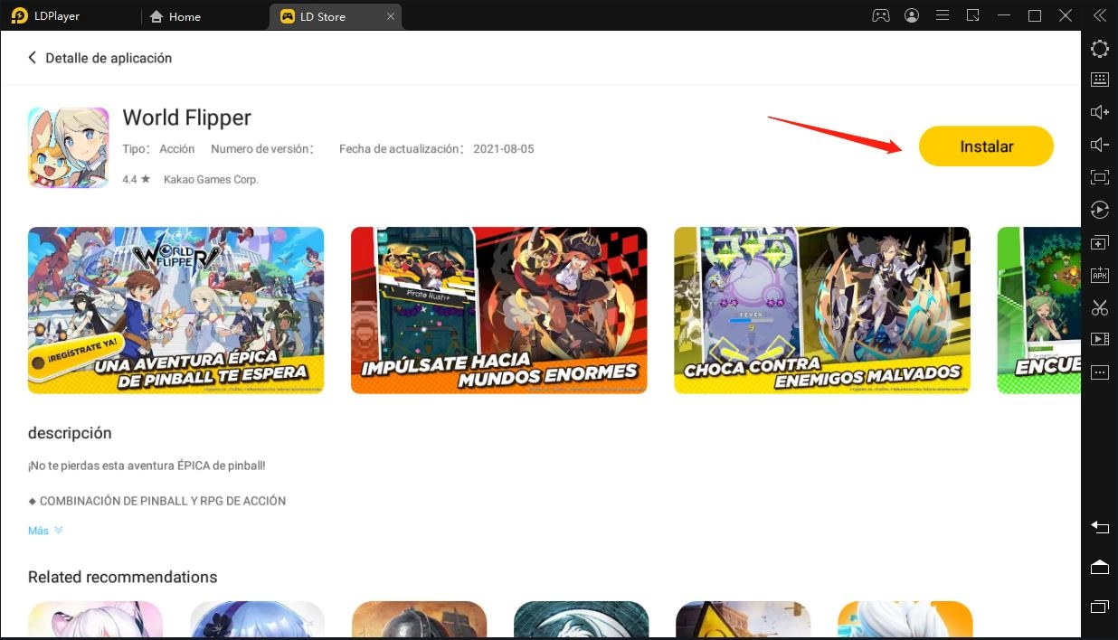Click the World Flipper app icon

68,147
